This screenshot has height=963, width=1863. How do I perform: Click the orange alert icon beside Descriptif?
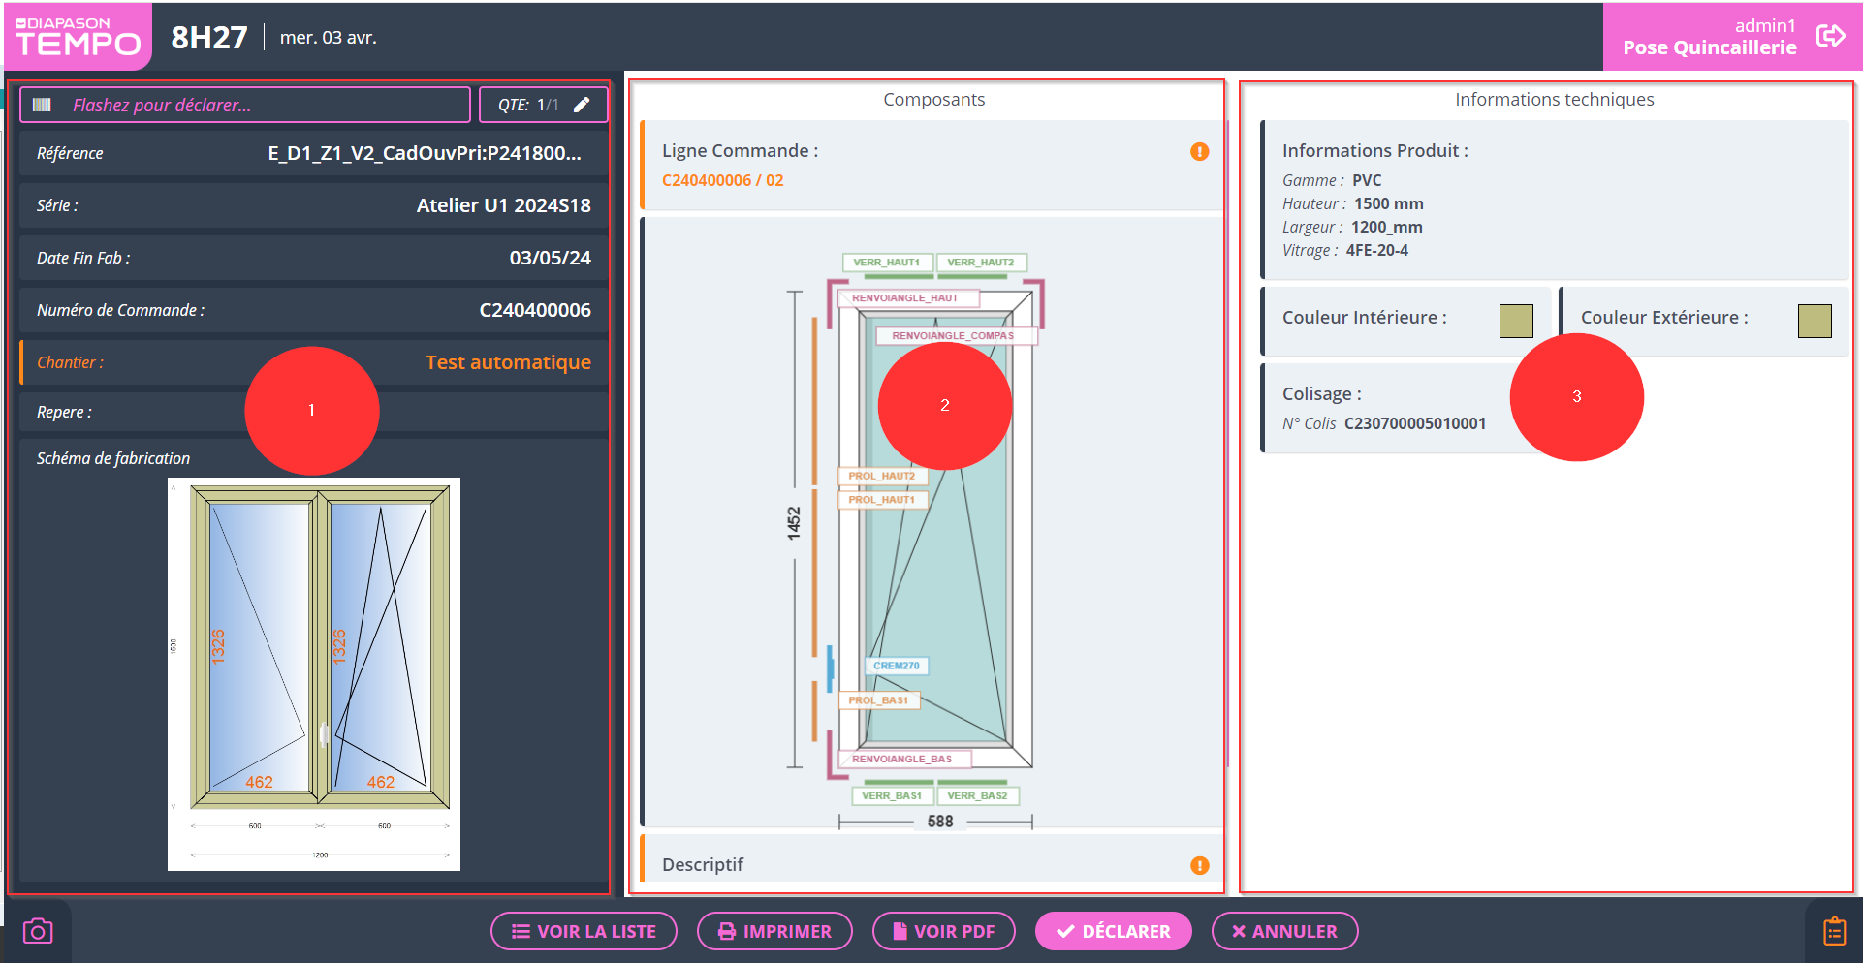pos(1199,865)
